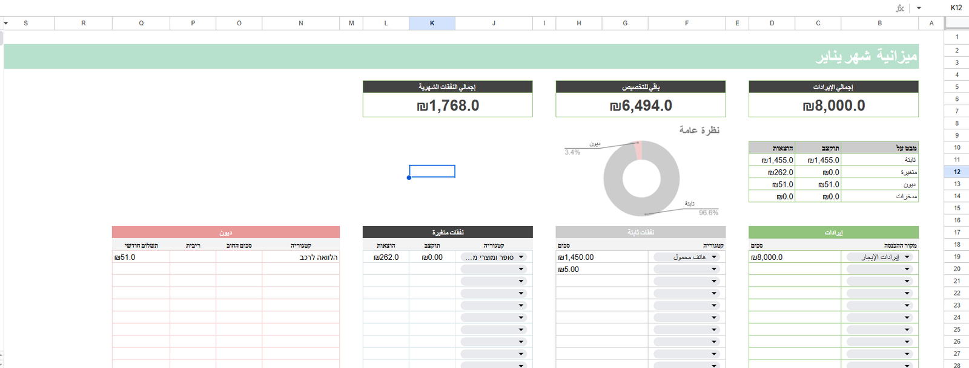Viewport: 969px width, 368px height.
Task: Open the empty column F dropdown in row 21
Action: click(714, 281)
